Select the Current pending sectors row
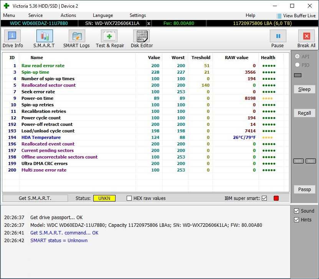This screenshot has width=319, height=279. coord(145,150)
